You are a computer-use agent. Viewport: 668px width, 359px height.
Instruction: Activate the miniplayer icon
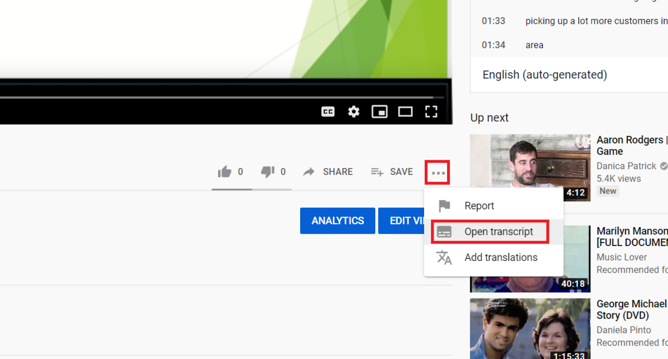coord(379,112)
